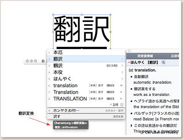Click the バルザック example line
The image size is (184, 140).
156,113
